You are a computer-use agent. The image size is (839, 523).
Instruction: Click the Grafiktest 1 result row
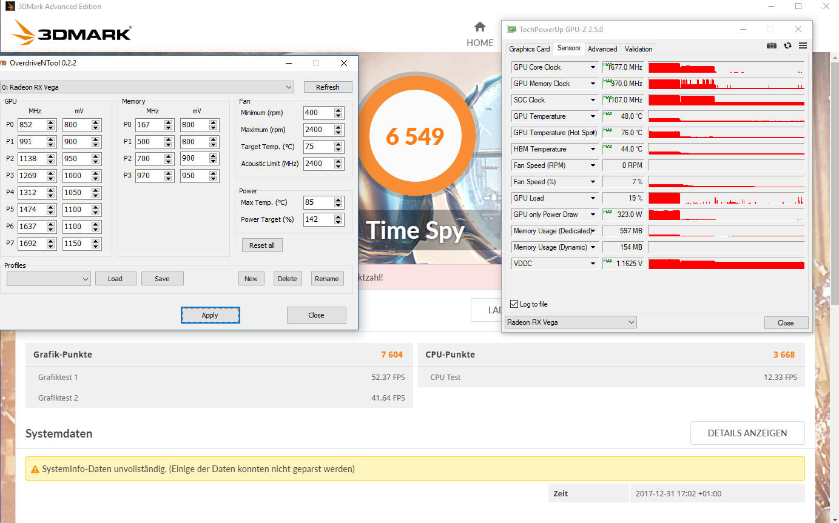coord(219,377)
